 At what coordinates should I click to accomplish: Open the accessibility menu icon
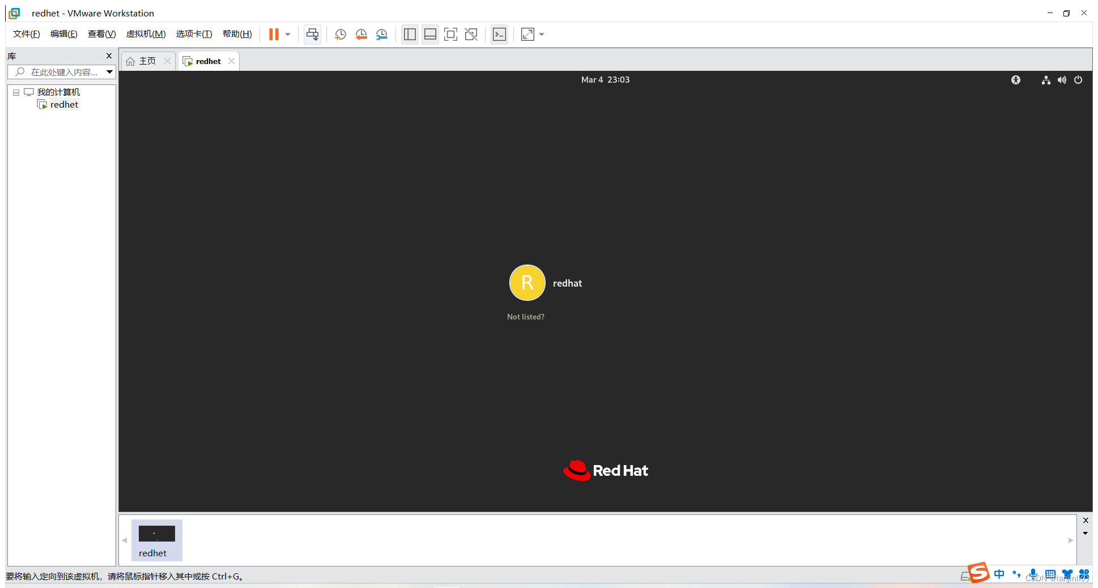pyautogui.click(x=1015, y=80)
